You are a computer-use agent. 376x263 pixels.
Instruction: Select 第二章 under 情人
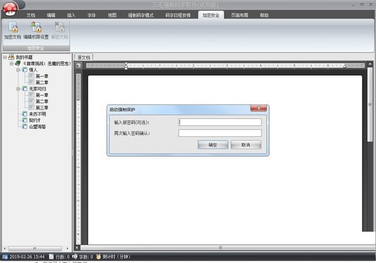[x=42, y=83]
